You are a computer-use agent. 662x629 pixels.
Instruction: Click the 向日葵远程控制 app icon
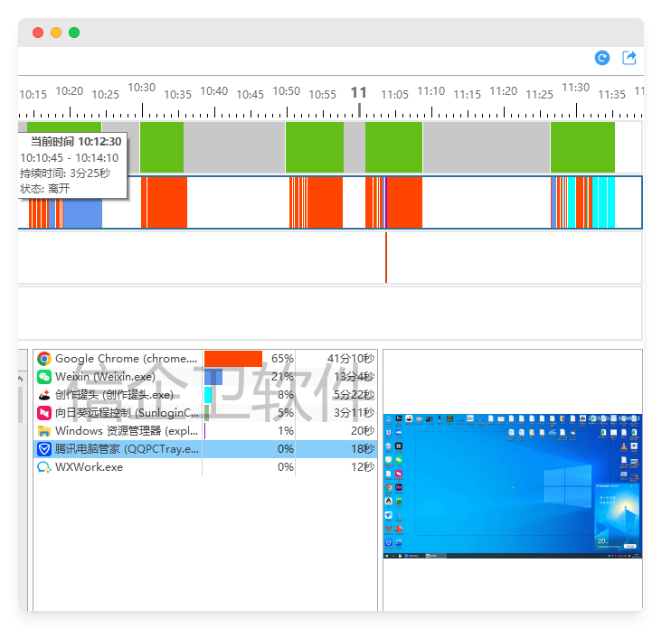(x=44, y=413)
